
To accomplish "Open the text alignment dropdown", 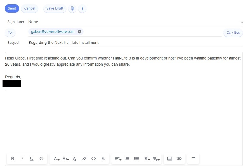I will [118, 159].
